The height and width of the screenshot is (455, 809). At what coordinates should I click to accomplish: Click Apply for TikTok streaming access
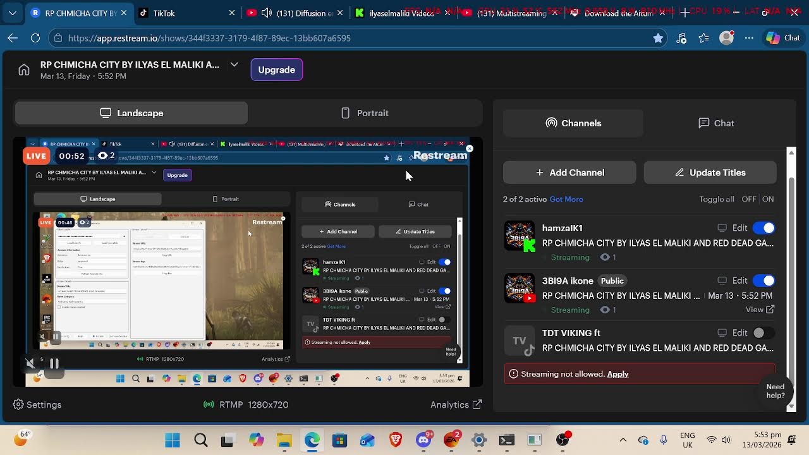click(617, 374)
